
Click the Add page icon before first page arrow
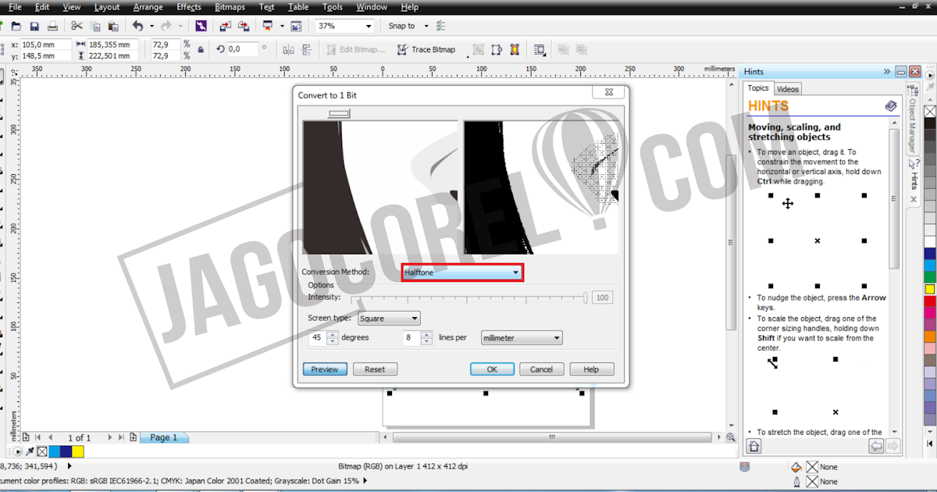pyautogui.click(x=27, y=437)
